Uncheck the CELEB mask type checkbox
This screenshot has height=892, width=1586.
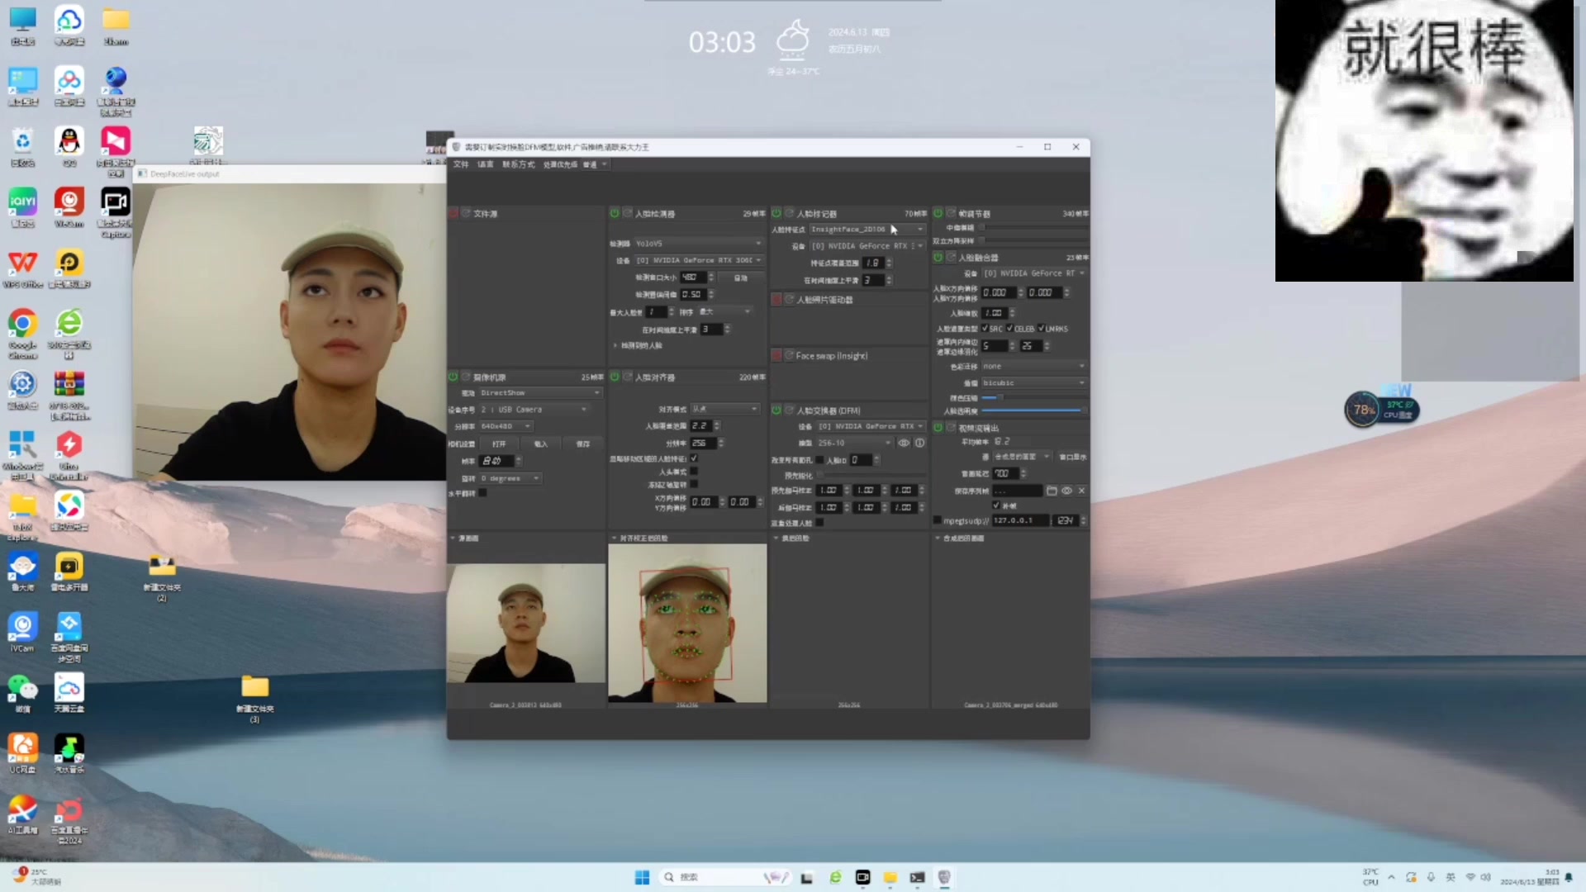(1009, 329)
